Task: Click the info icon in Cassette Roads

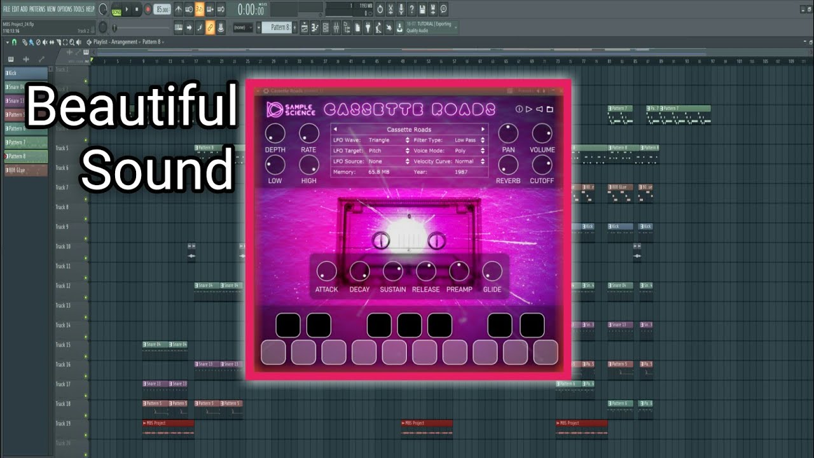Action: [519, 109]
